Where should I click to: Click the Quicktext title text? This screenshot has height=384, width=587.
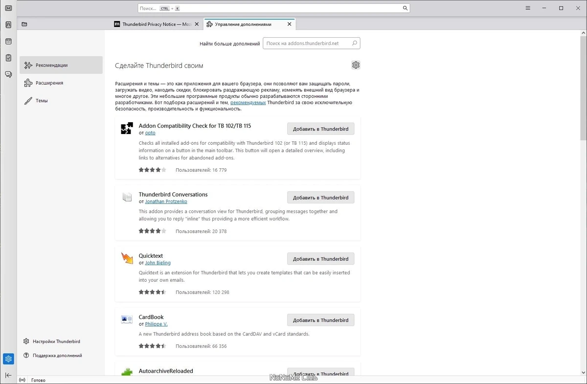click(151, 255)
